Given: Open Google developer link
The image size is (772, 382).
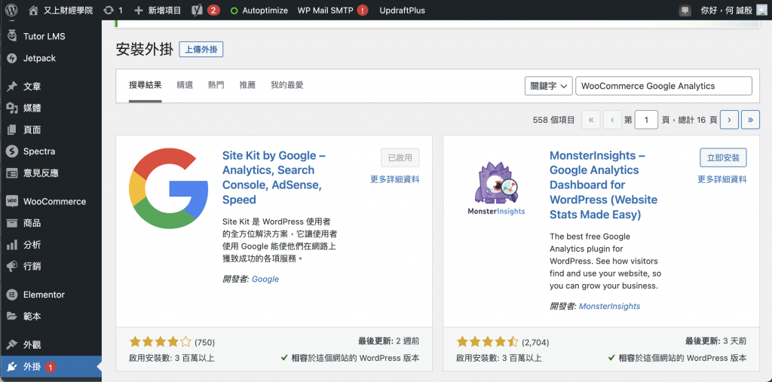Looking at the screenshot, I should [265, 279].
